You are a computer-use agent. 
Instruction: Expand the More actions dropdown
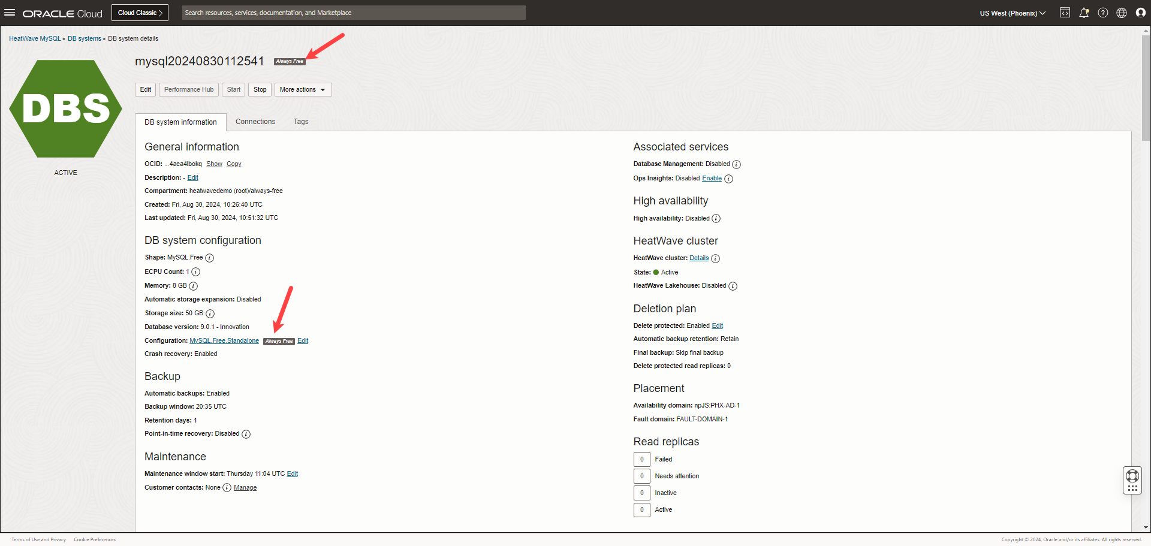[x=303, y=90]
